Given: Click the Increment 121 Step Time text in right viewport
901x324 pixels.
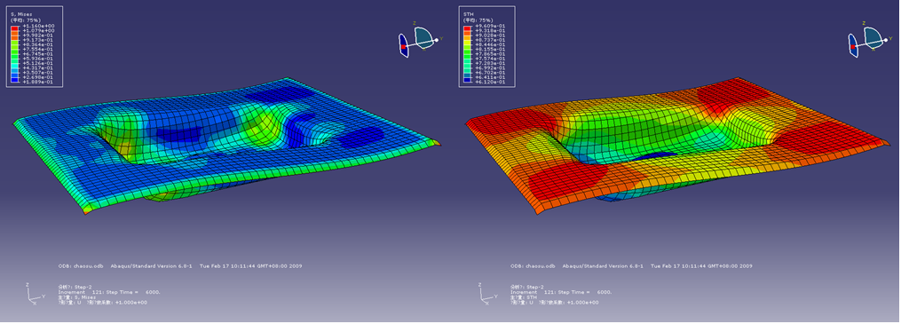Looking at the screenshot, I should tap(561, 291).
